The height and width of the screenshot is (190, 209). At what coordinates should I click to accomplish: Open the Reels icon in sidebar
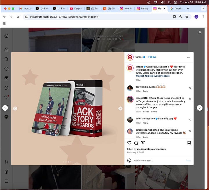coord(6,78)
